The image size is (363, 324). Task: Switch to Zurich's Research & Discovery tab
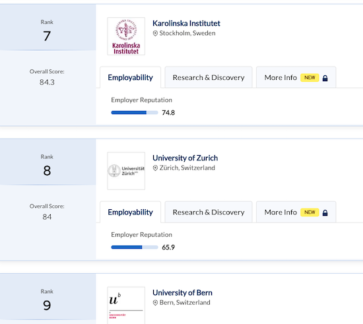(209, 212)
